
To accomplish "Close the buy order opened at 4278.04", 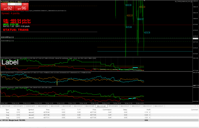I will [150, 112].
